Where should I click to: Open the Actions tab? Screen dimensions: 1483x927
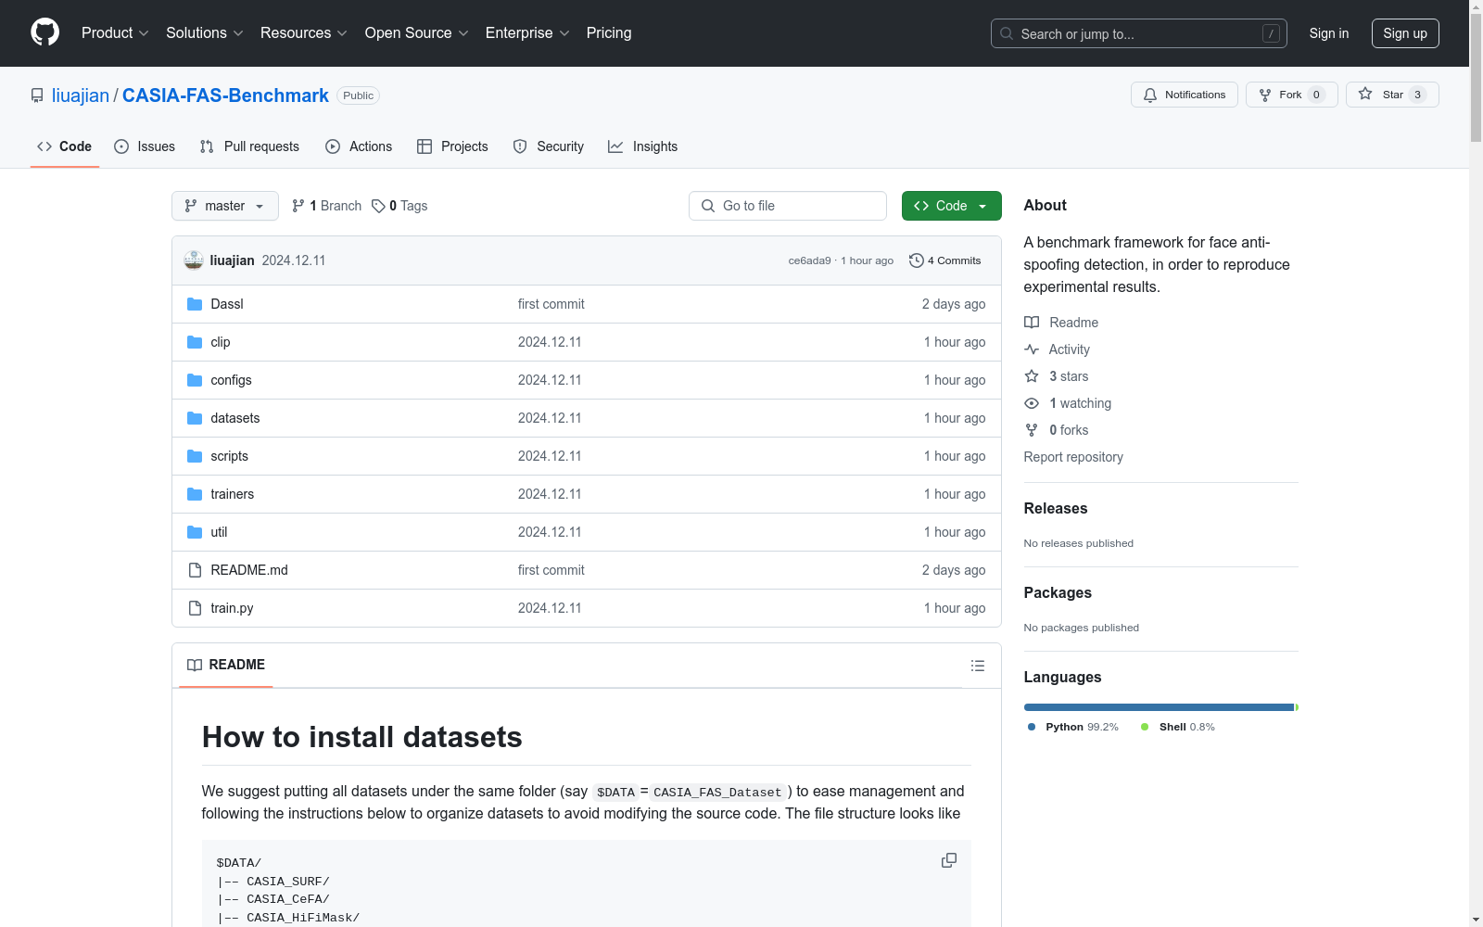coord(359,146)
